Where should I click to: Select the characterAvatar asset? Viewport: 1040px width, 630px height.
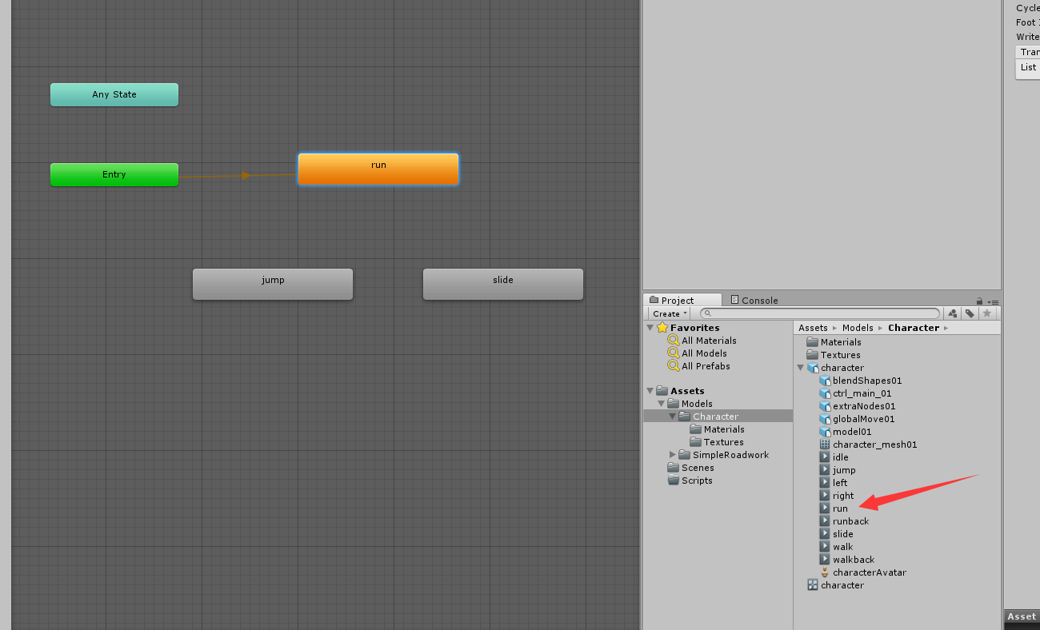tap(863, 572)
